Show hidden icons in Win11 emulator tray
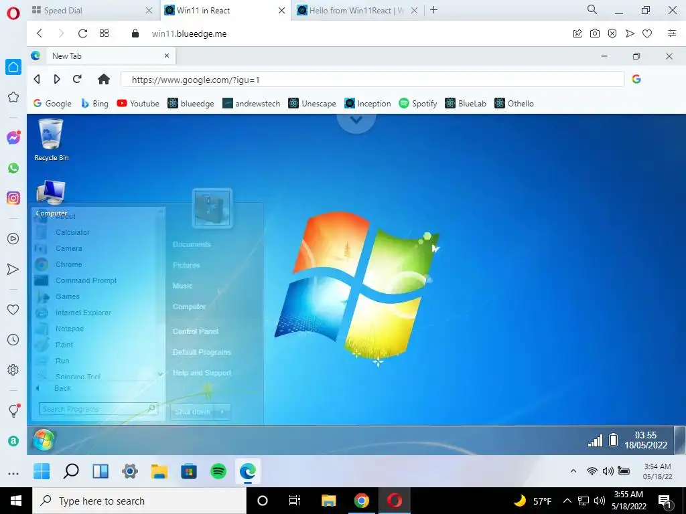This screenshot has height=514, width=686. pos(573,471)
